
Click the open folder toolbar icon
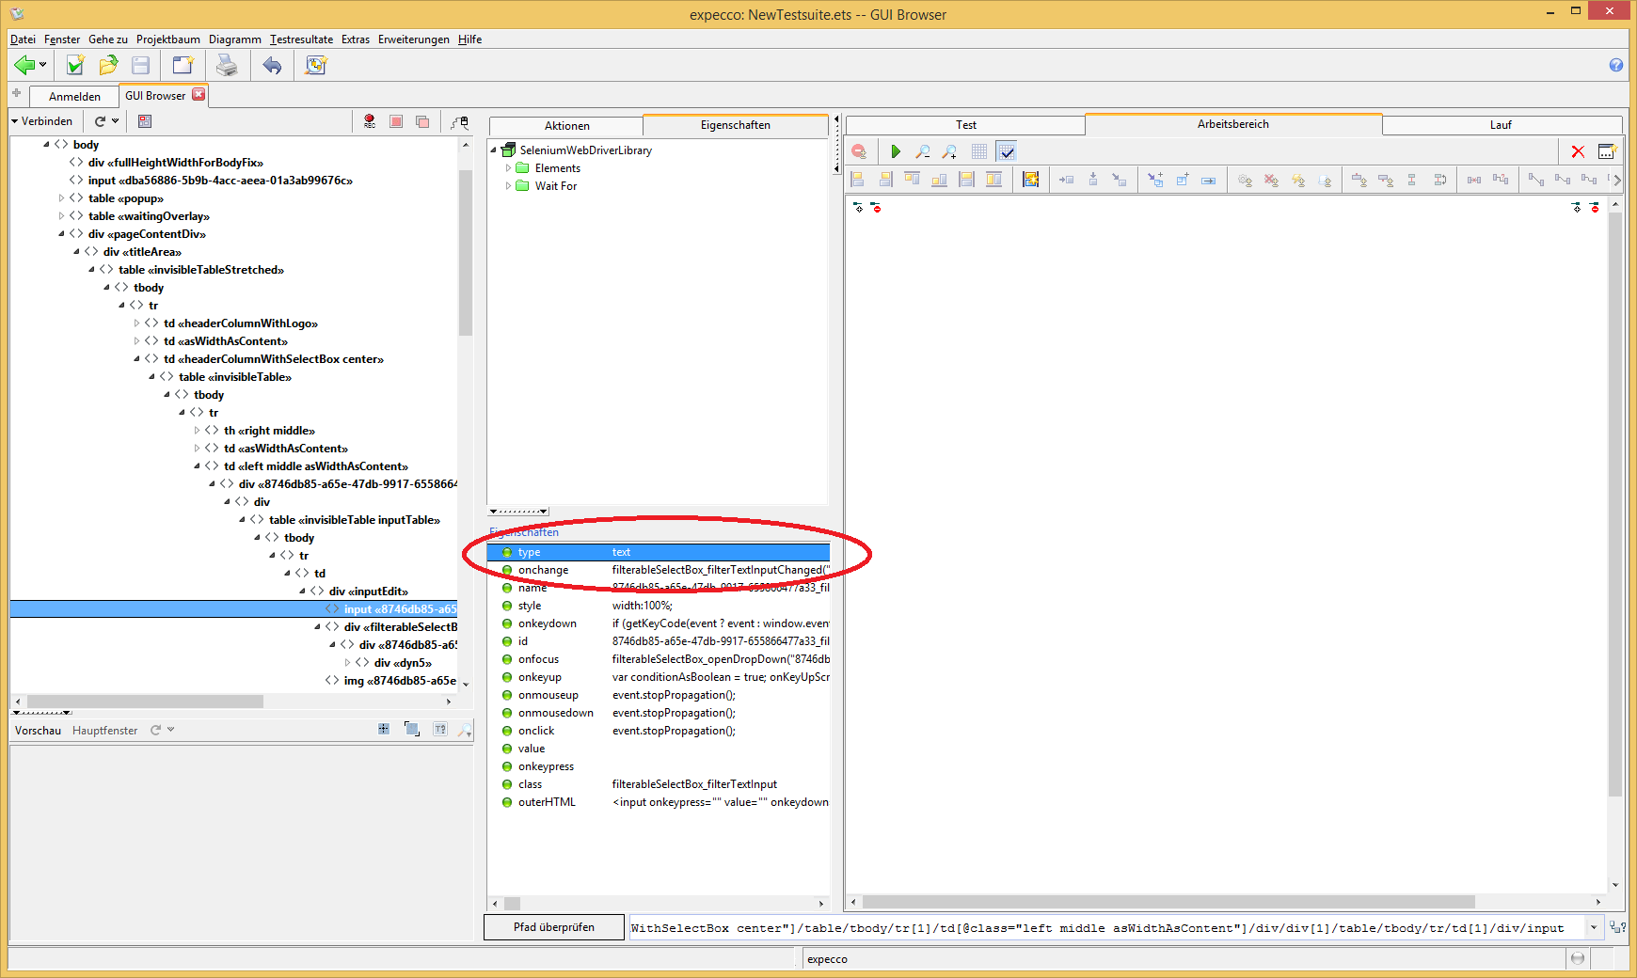point(108,65)
